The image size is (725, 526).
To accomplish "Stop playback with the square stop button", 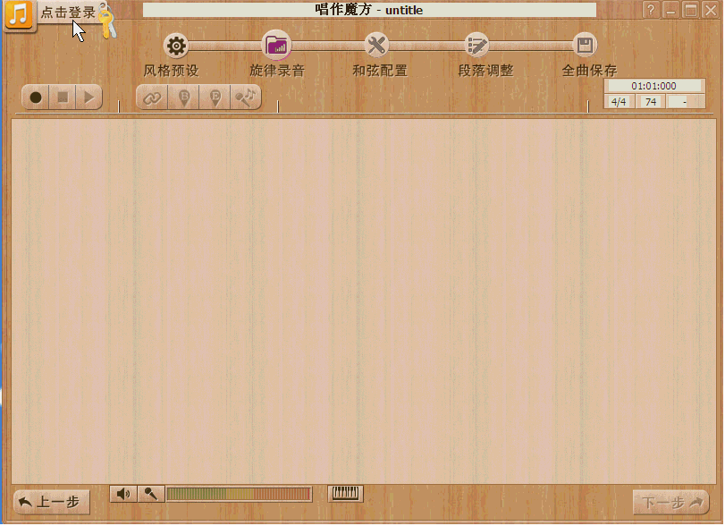I will click(63, 98).
